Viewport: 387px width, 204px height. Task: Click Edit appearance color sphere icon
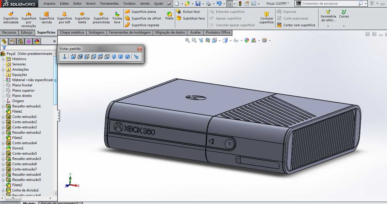point(247,40)
